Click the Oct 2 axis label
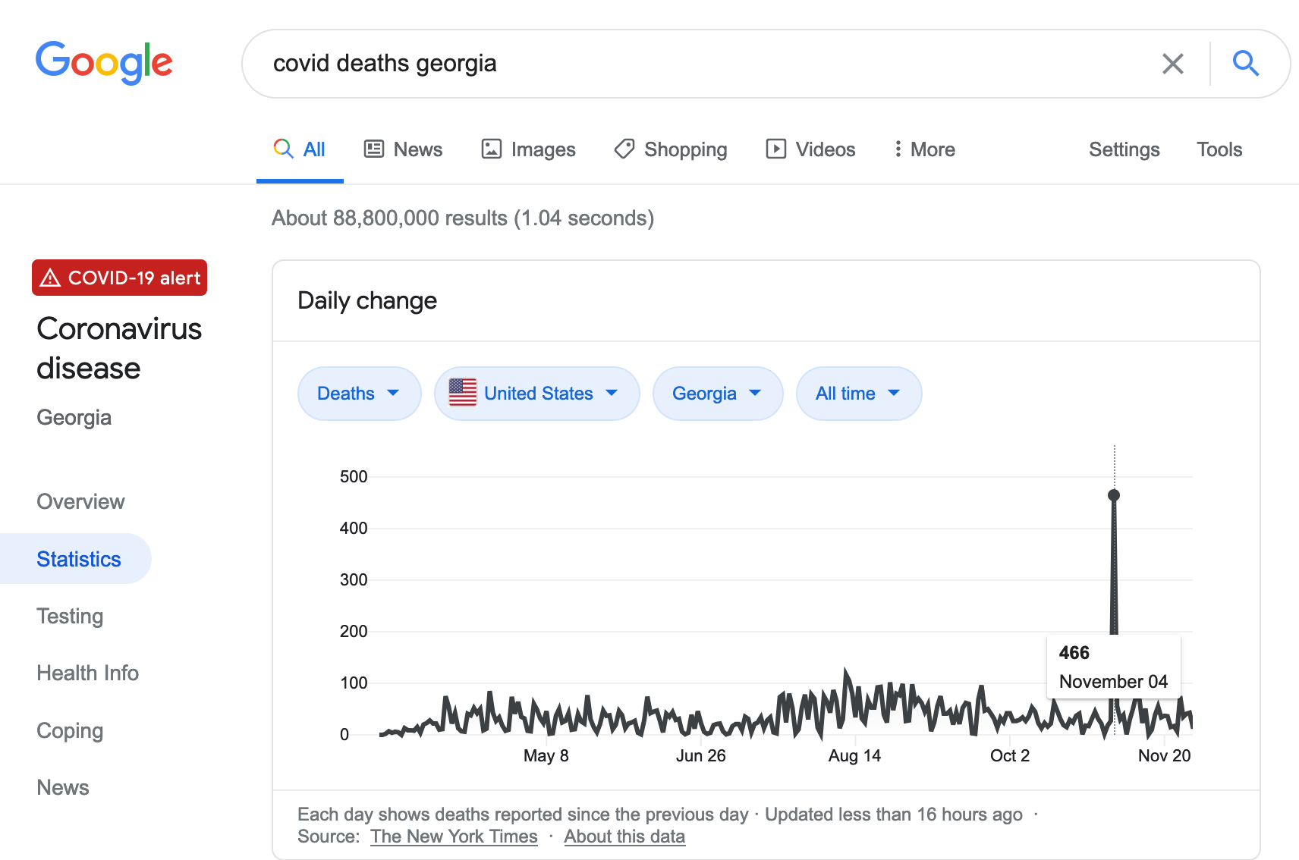1299x860 pixels. tap(1010, 755)
